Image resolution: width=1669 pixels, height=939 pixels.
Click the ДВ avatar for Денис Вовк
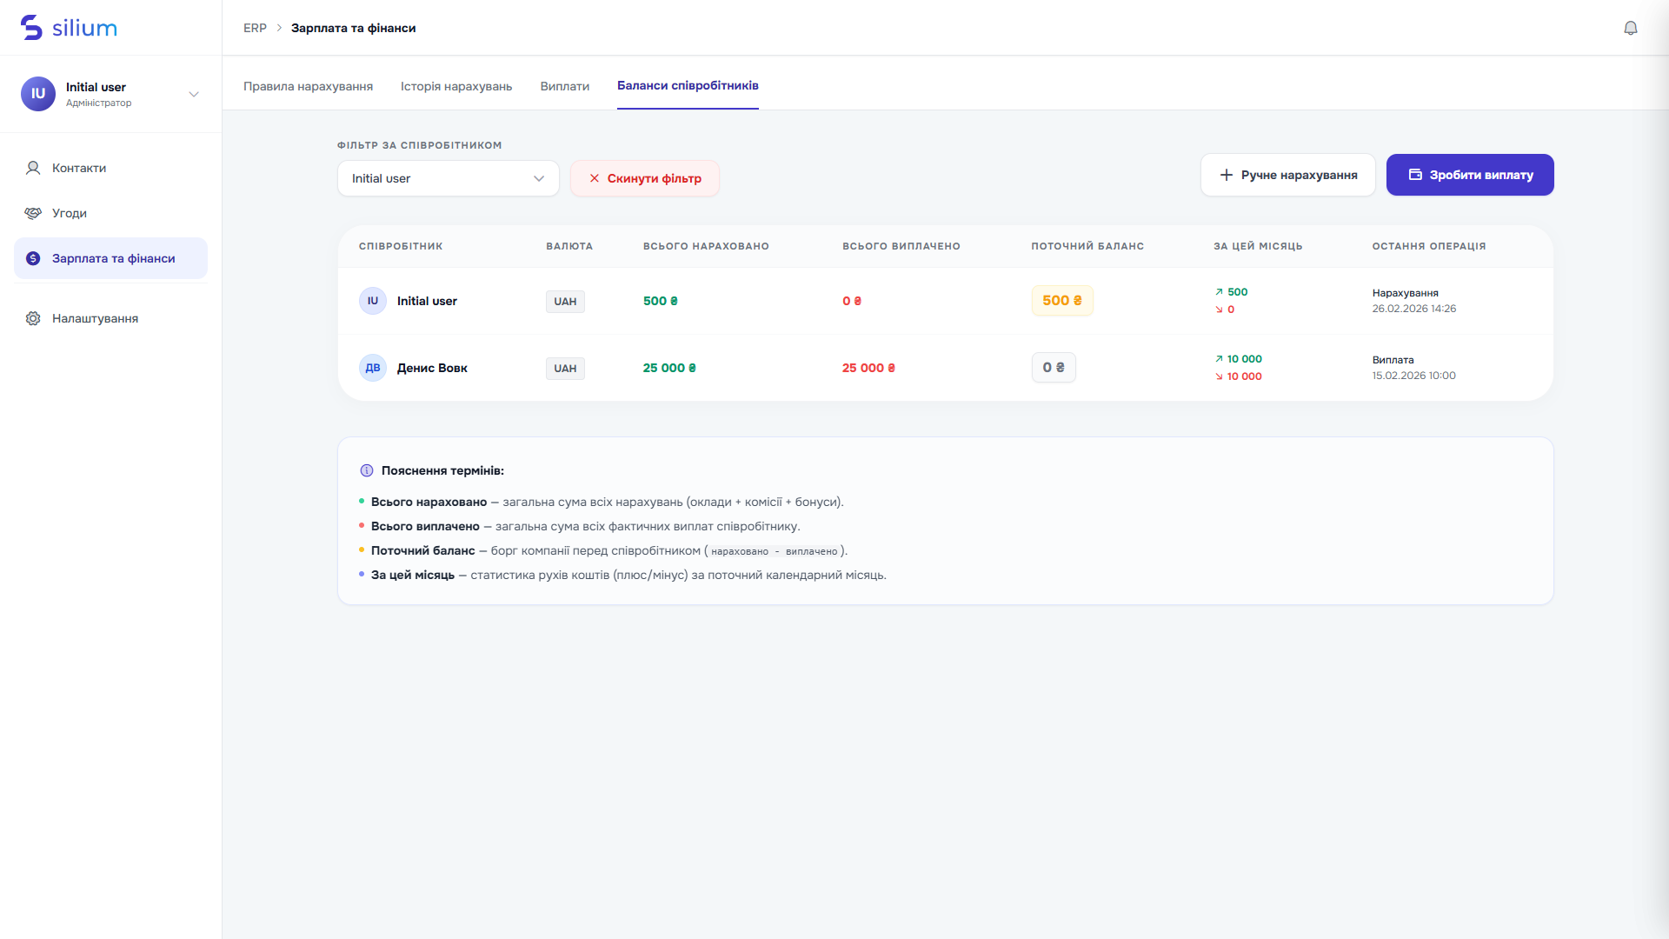(373, 368)
